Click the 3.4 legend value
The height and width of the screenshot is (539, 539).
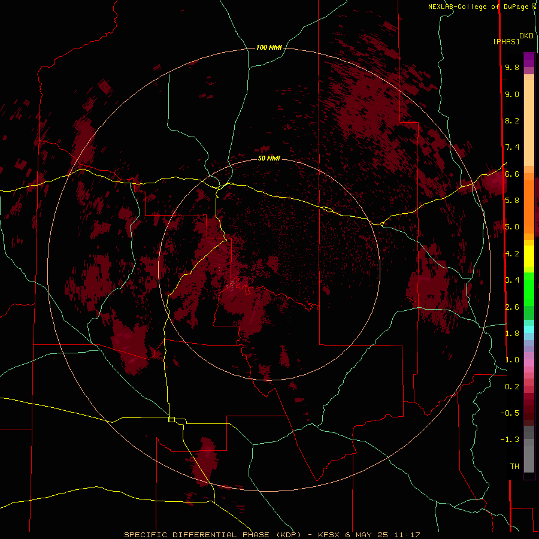coord(512,280)
